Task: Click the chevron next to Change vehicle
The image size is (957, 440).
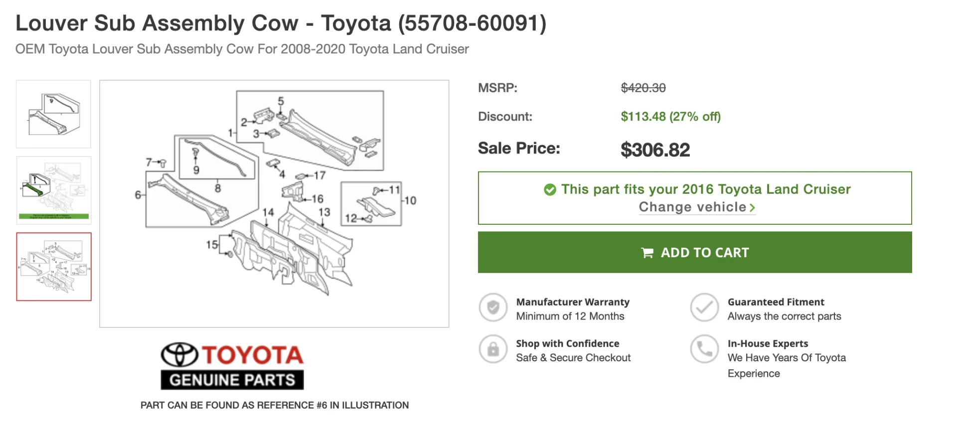Action: (752, 208)
